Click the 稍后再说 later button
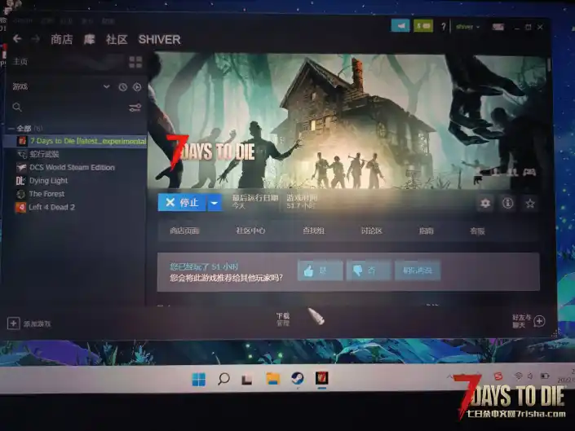This screenshot has width=575, height=431. (418, 270)
